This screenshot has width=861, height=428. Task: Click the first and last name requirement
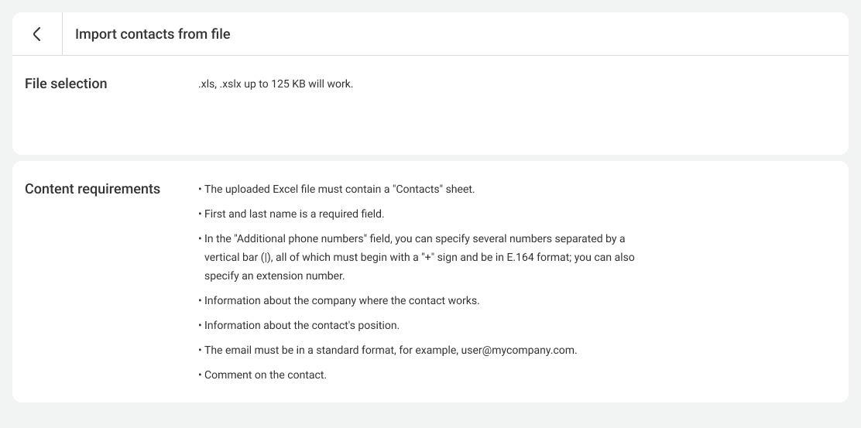tap(294, 214)
